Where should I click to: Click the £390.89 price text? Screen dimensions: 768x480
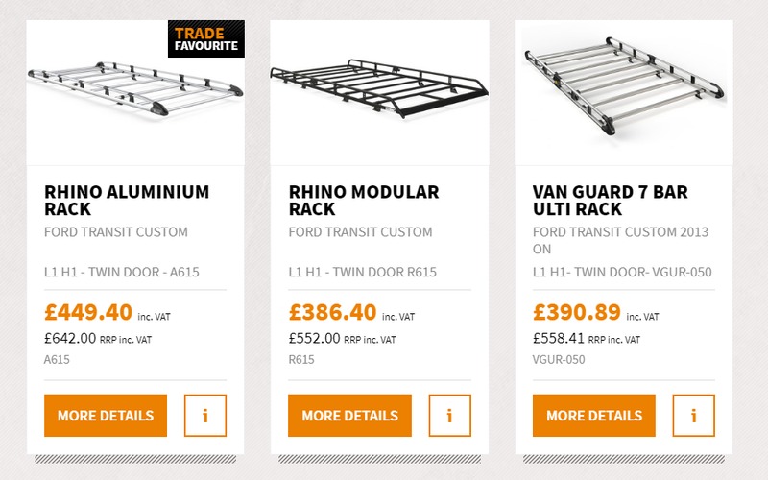click(x=577, y=312)
